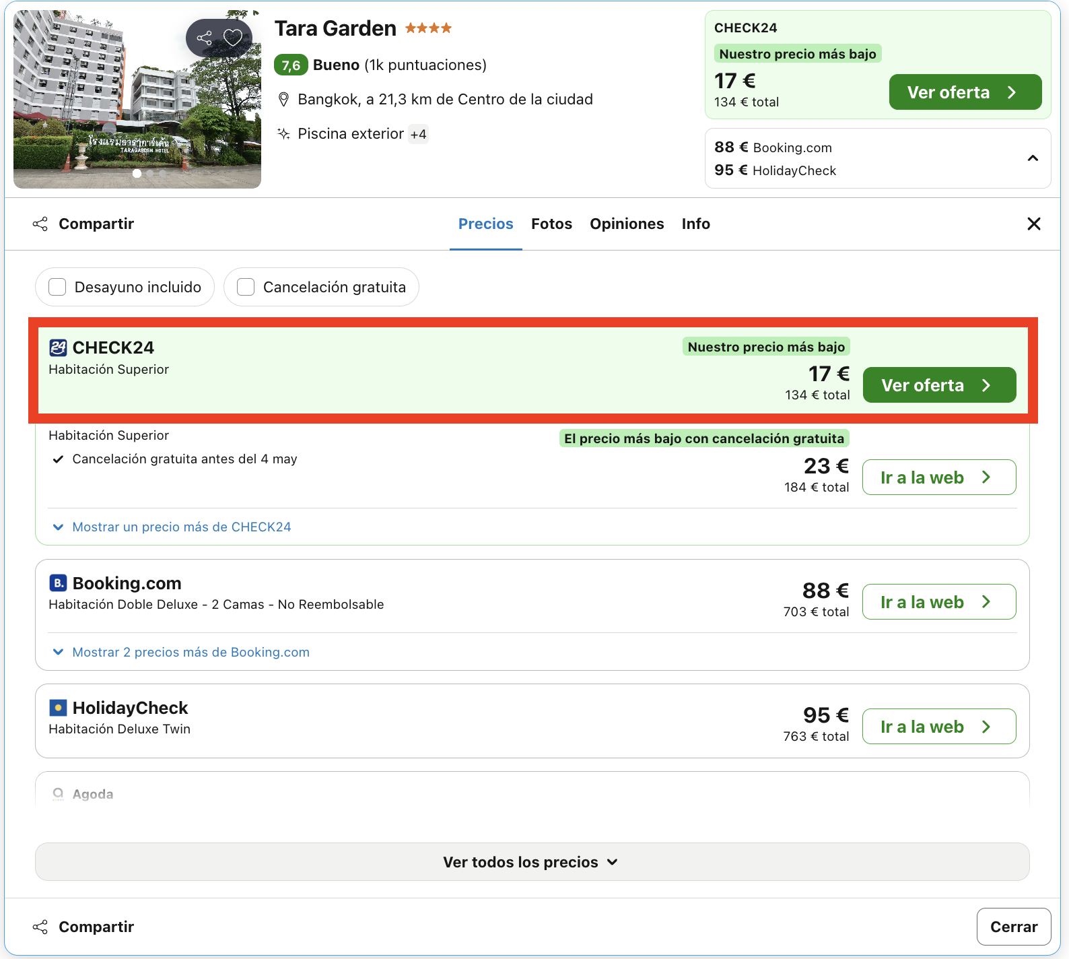This screenshot has width=1069, height=959.
Task: Switch to the Precios tab
Action: click(486, 224)
